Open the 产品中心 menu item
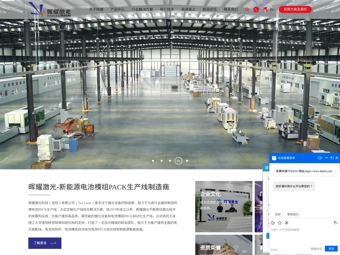The width and height of the screenshot is (340, 255). [118, 9]
